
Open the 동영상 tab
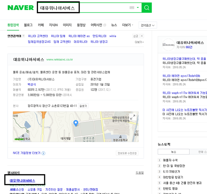[x=81, y=25]
